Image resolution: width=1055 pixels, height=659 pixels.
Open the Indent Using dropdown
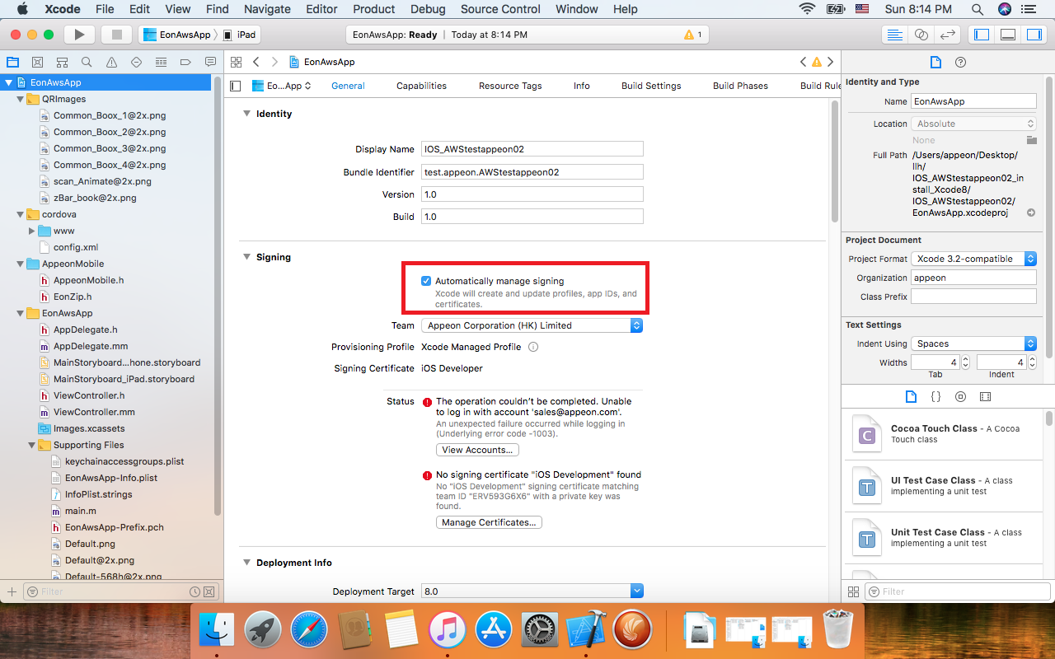click(x=973, y=344)
